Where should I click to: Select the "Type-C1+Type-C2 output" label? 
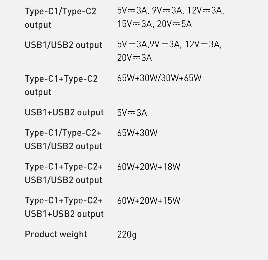coord(61,85)
